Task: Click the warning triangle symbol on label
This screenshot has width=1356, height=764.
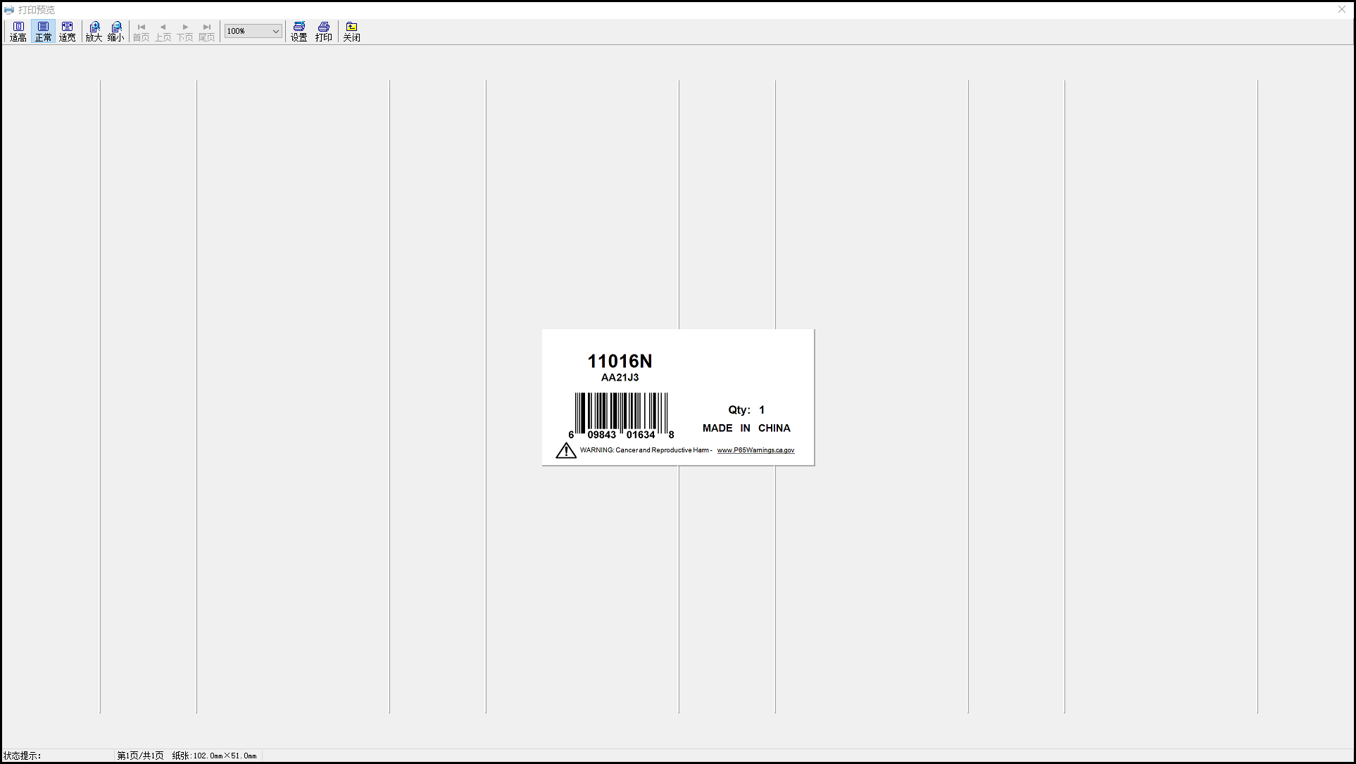Action: click(566, 450)
